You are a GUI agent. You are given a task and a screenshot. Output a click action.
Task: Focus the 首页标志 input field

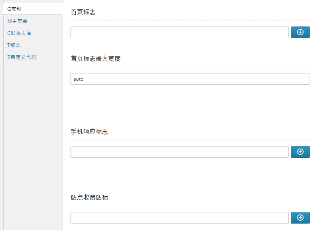[179, 32]
